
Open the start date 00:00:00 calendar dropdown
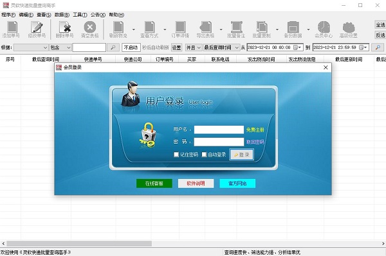tap(298, 47)
